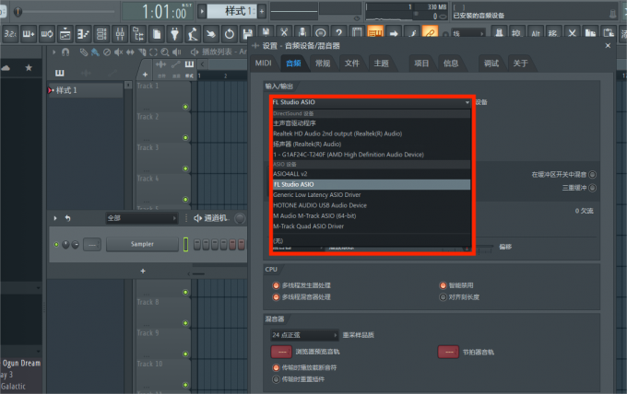The width and height of the screenshot is (627, 394).
Task: Click the cloud icon in the browser panel
Action: coord(6,68)
